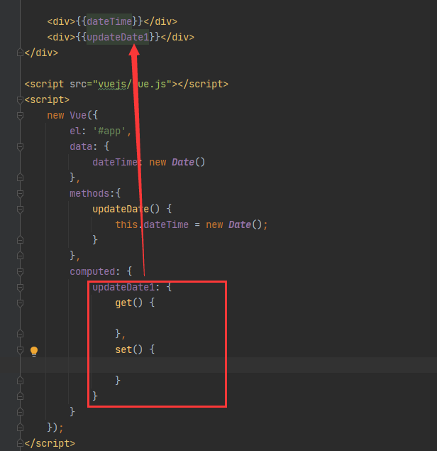Click the 'this' keyword in updateDate body
437x451 pixels.
point(126,224)
